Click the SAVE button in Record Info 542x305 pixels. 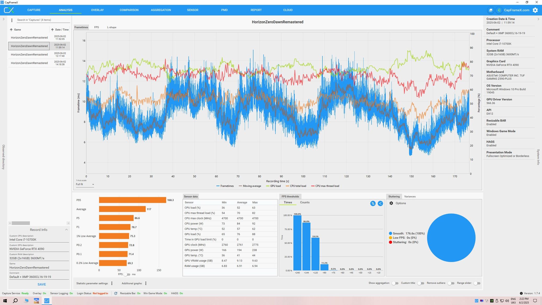click(42, 284)
